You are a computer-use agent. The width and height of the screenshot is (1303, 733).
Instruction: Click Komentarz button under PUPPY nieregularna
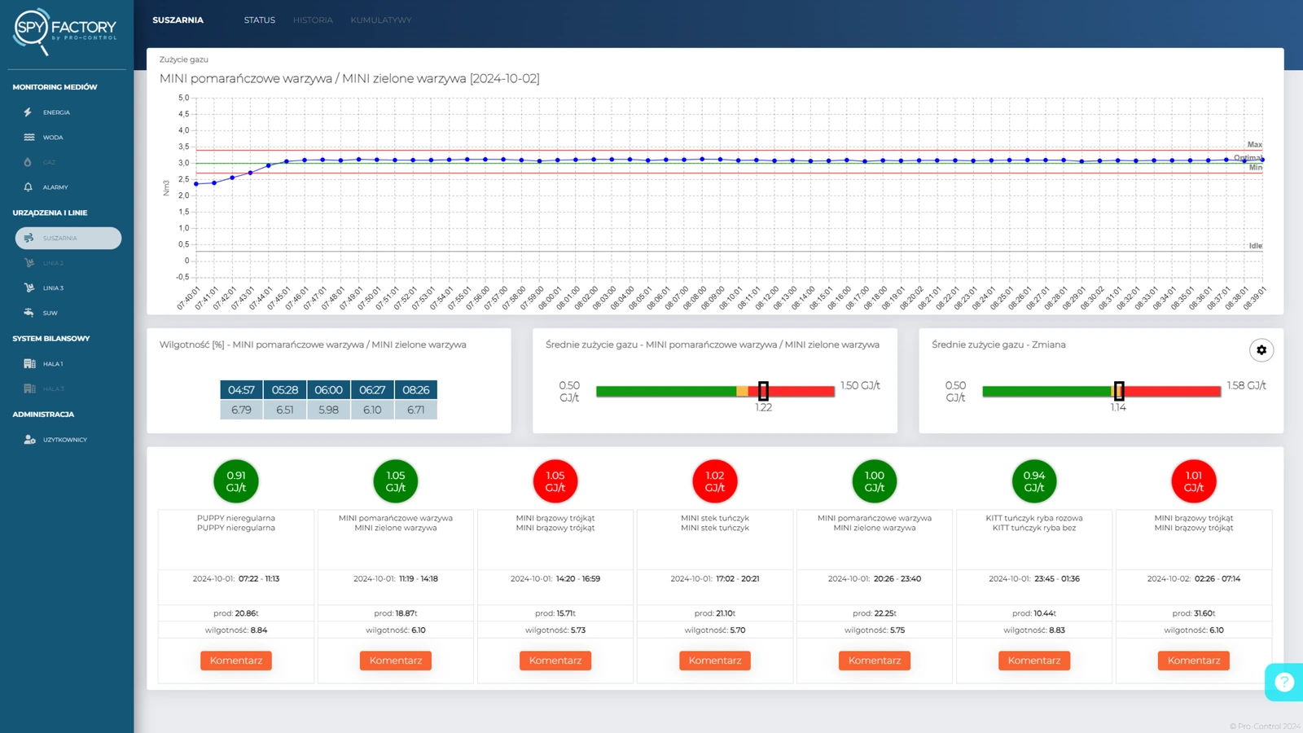236,661
